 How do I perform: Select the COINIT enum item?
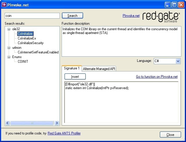coord(23,62)
